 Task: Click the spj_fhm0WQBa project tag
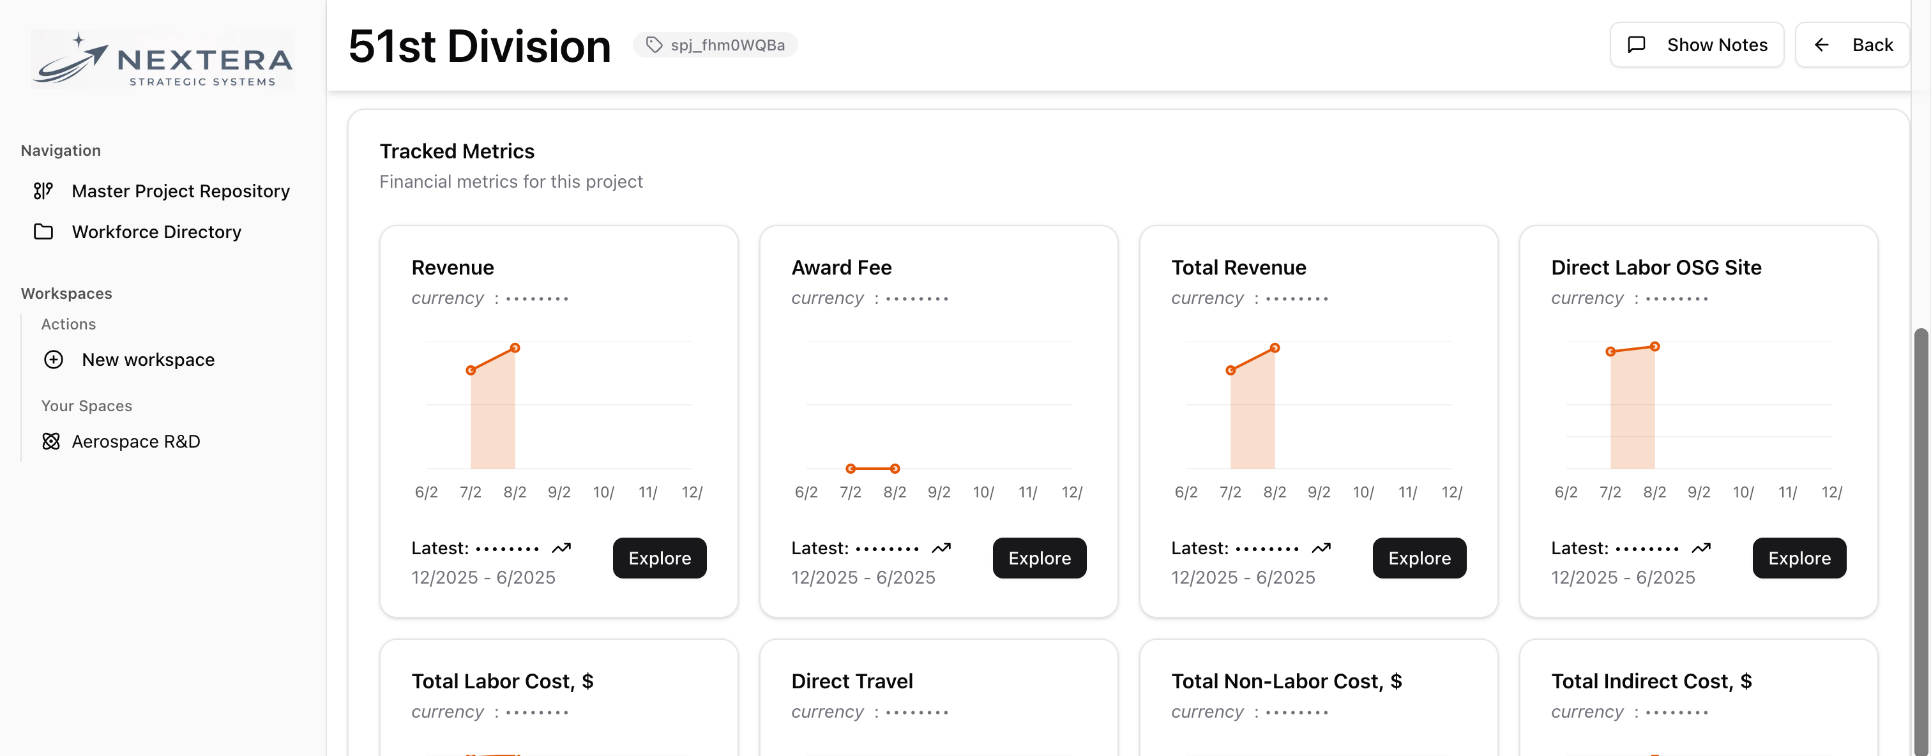[x=716, y=45]
